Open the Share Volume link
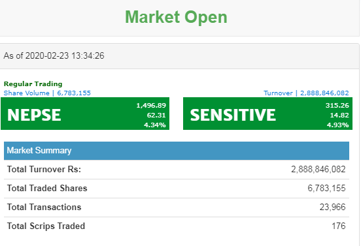The height and width of the screenshot is (246, 361). point(47,93)
